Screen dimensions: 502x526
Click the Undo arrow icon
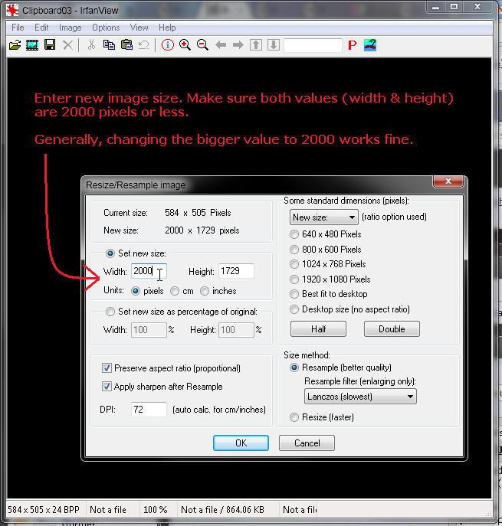point(144,44)
